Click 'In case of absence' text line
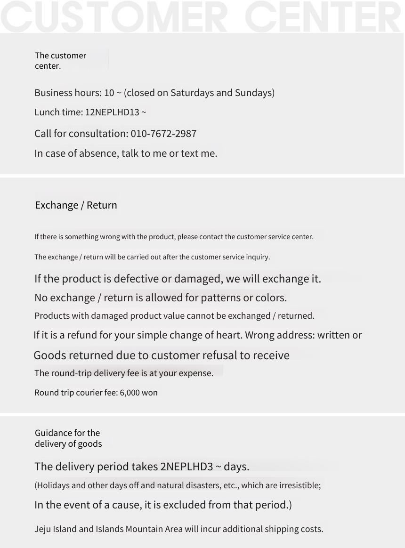 pos(126,153)
